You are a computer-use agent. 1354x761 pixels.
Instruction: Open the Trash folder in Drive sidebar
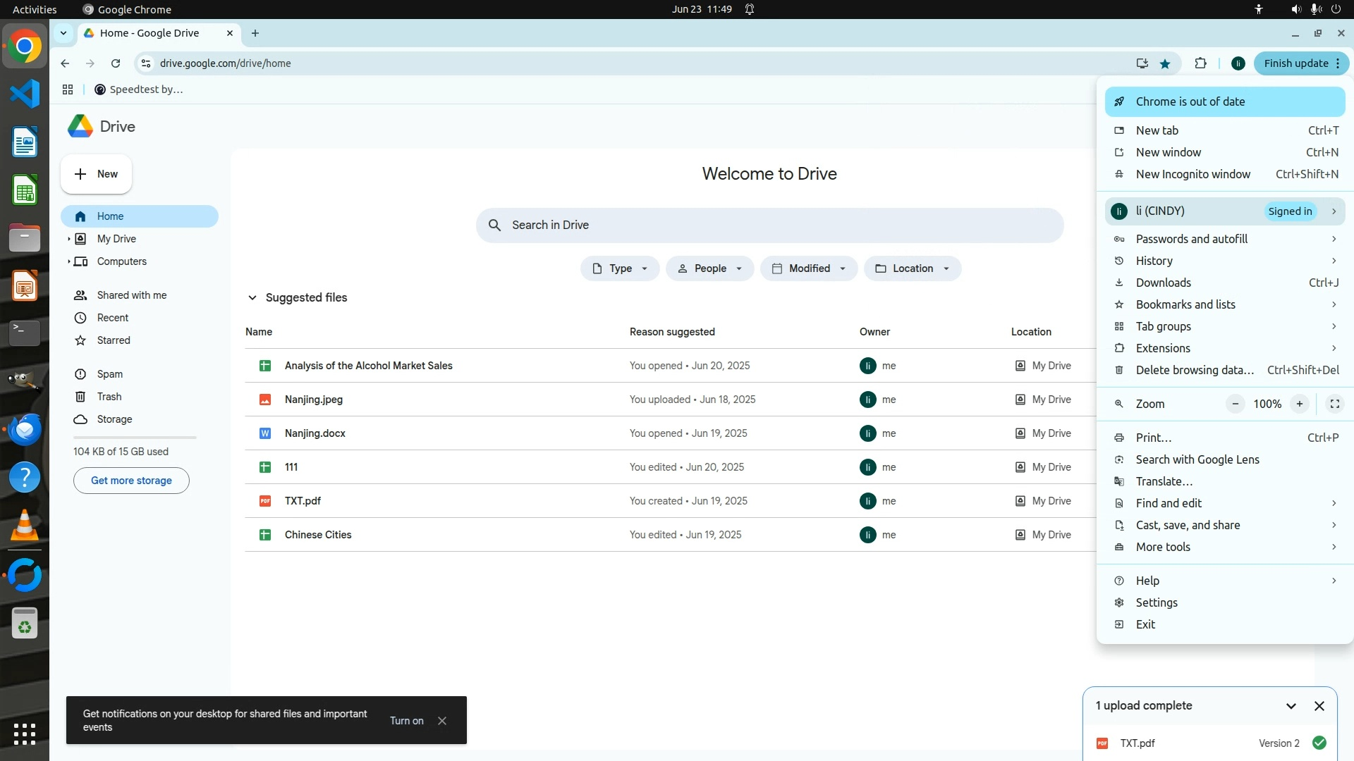pyautogui.click(x=109, y=397)
